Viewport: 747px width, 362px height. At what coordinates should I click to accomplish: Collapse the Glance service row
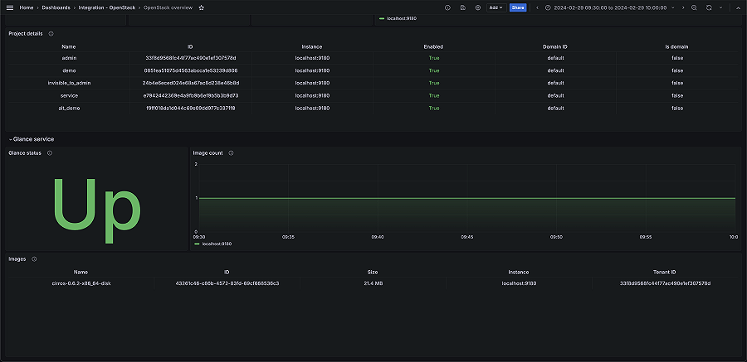(x=11, y=139)
